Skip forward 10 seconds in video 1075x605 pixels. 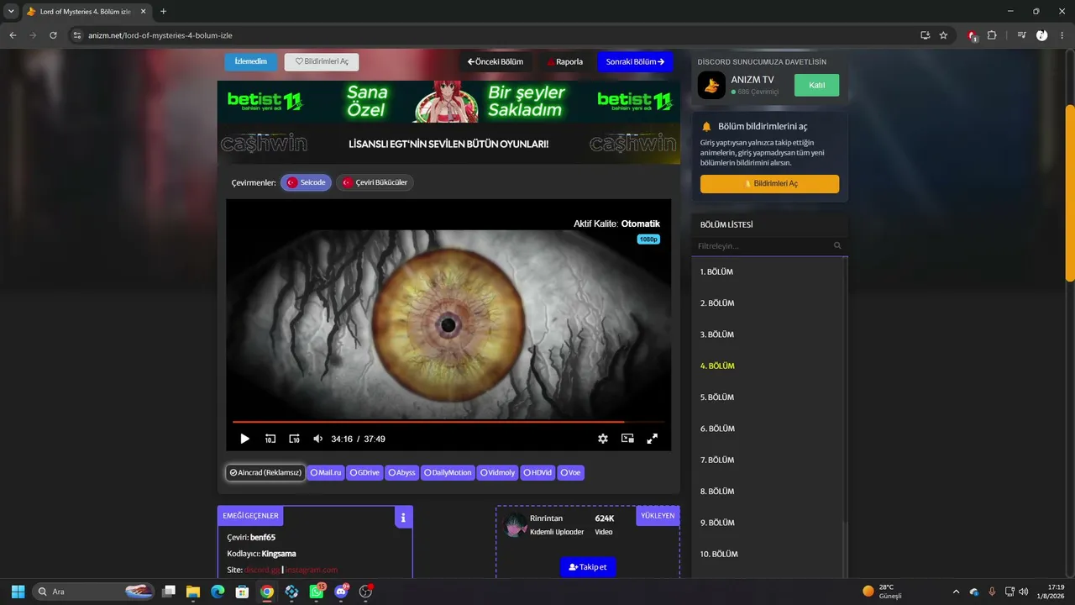294,439
